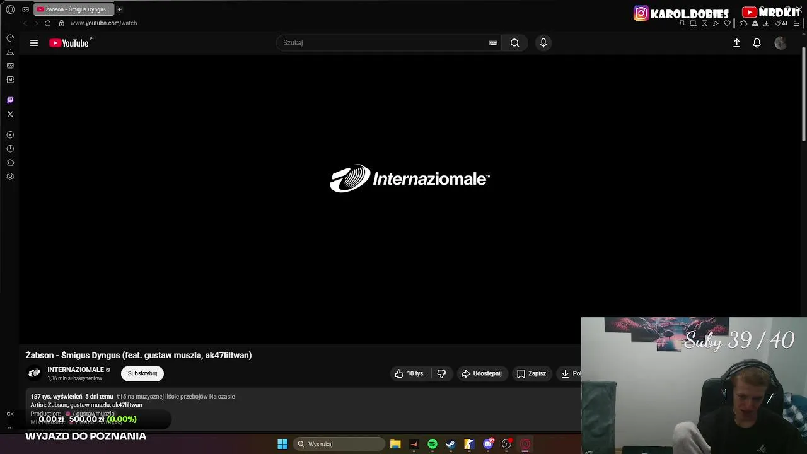Open INTERNAZIOMALE channel name link
Viewport: 807px width, 454px height.
(x=76, y=370)
